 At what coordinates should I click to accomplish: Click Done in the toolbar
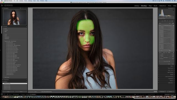click(x=155, y=92)
